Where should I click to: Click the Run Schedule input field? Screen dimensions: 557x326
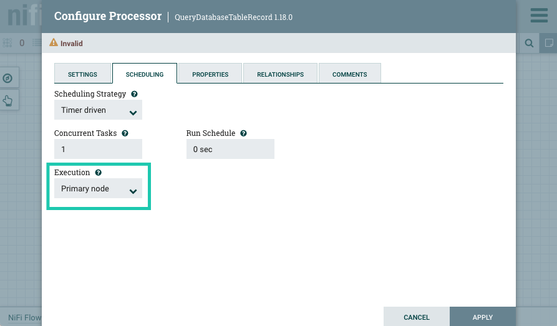coord(230,150)
